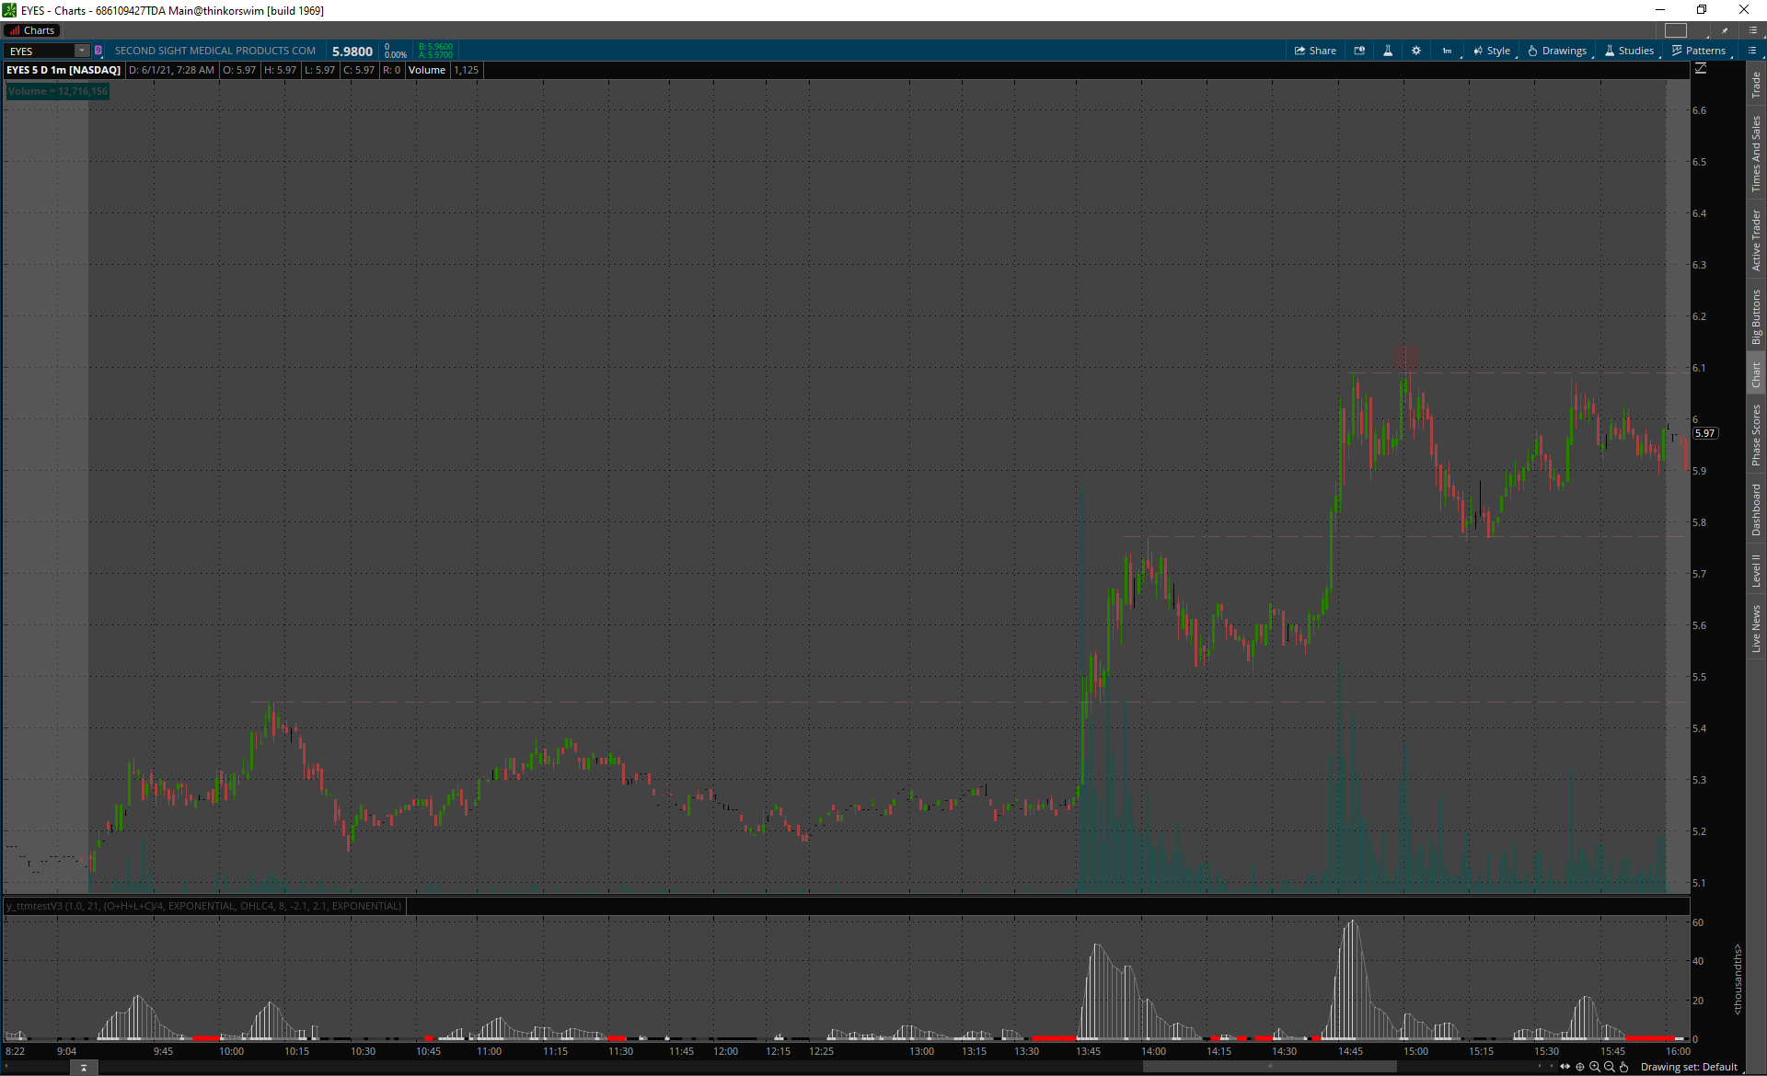Click the purple symbol link icon
This screenshot has width=1767, height=1076.
[98, 51]
